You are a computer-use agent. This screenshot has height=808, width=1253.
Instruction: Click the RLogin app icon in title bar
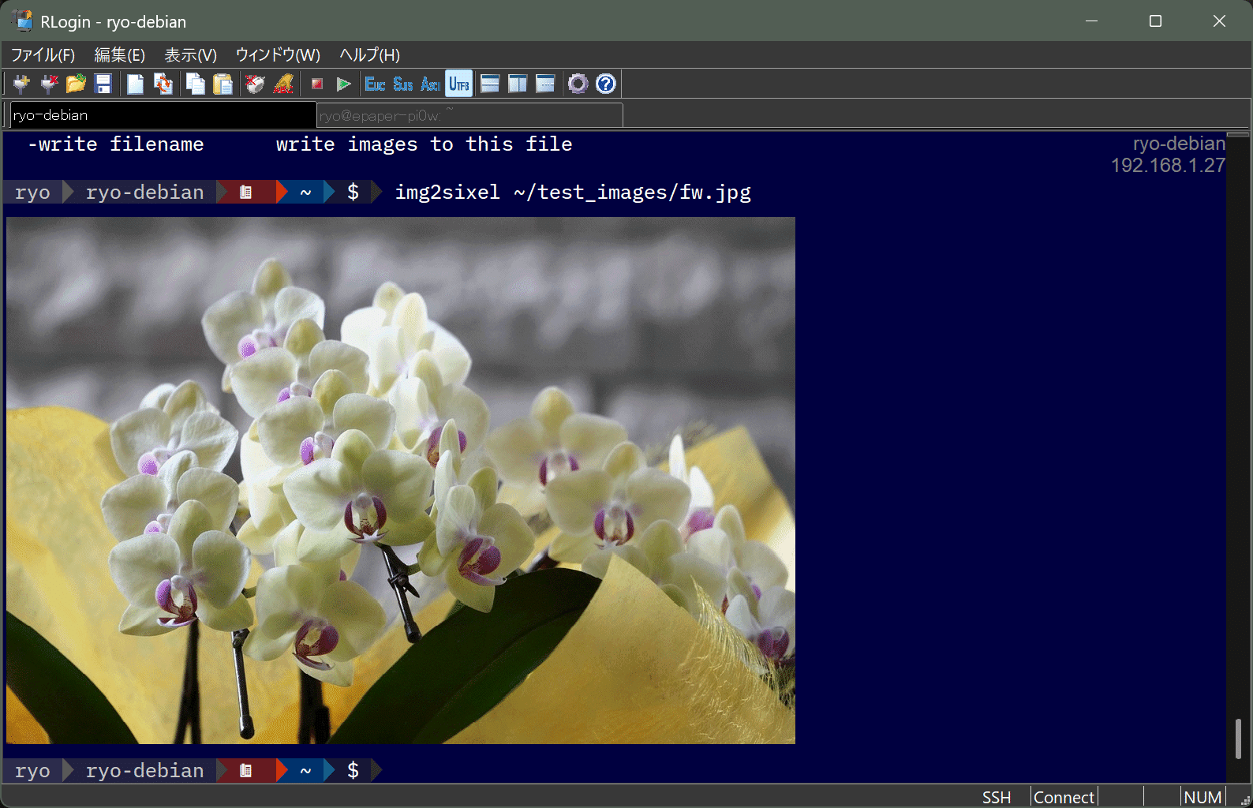click(23, 21)
